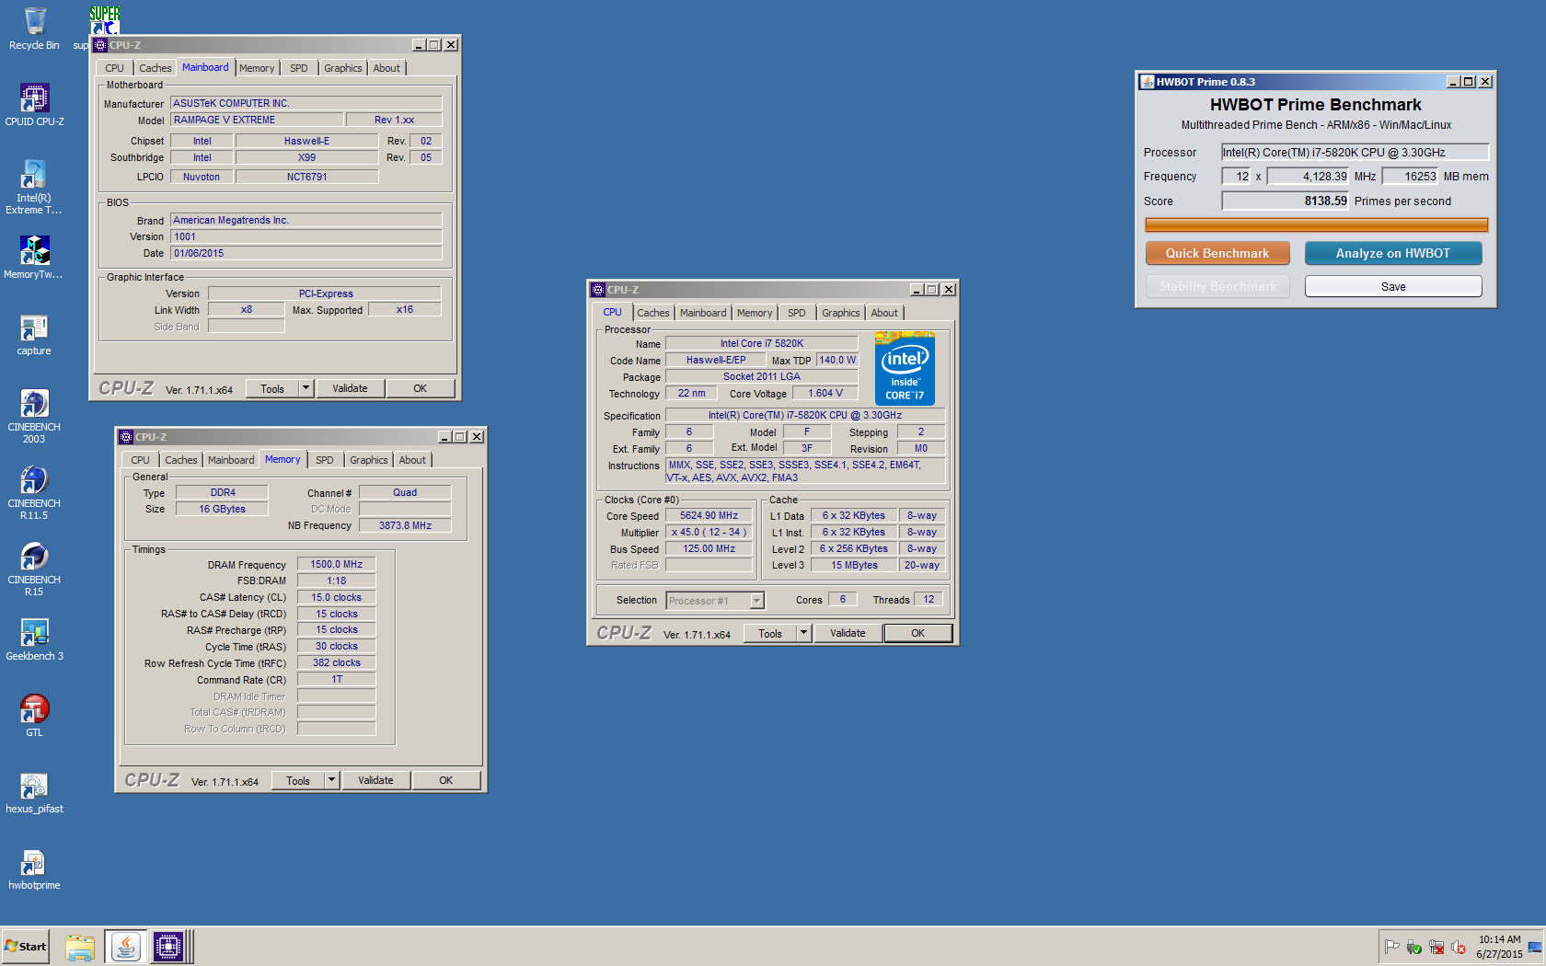Click Validate in Memory CPU-Z window

375,780
